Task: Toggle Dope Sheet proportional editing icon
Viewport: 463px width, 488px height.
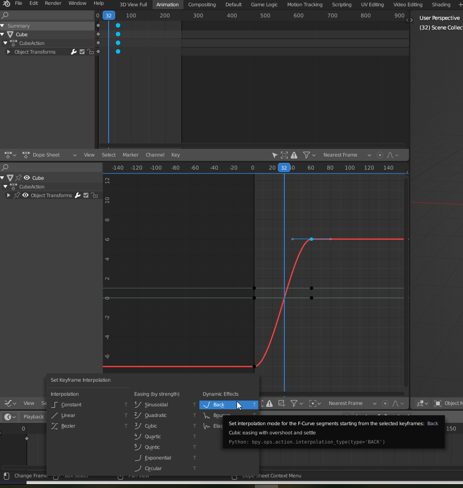Action: pos(379,155)
